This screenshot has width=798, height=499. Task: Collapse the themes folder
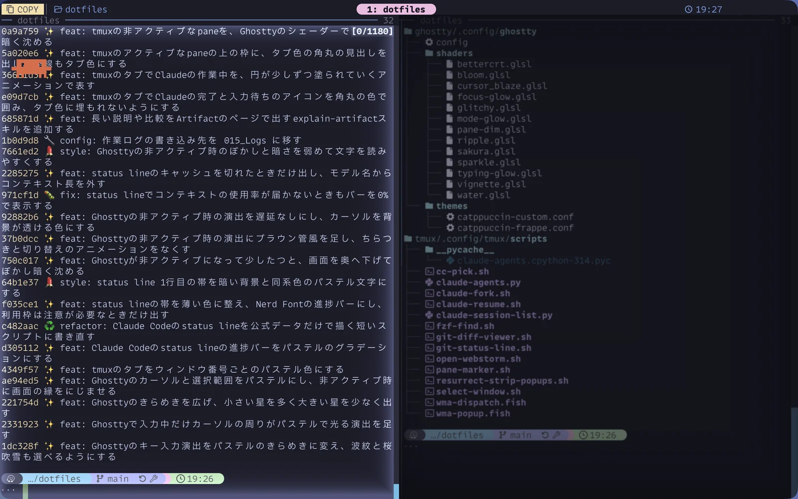[429, 206]
